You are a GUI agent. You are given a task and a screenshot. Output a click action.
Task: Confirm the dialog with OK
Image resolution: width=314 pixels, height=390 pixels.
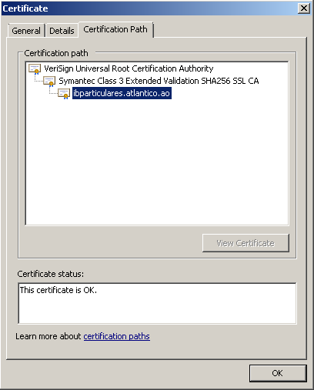(x=278, y=373)
